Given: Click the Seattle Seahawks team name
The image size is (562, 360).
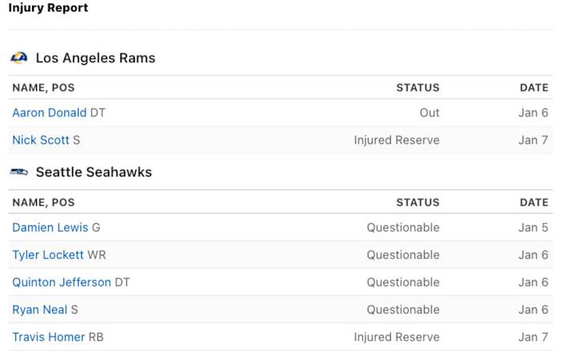Looking at the screenshot, I should (x=94, y=172).
